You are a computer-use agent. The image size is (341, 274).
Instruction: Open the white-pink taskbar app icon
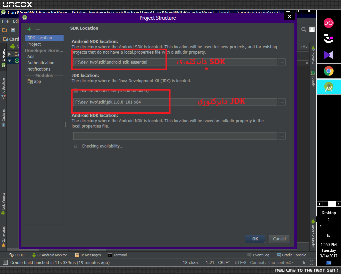[328, 39]
